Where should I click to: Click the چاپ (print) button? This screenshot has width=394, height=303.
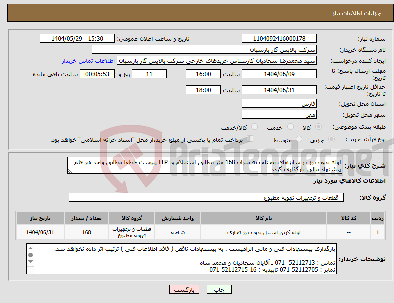click(219, 289)
